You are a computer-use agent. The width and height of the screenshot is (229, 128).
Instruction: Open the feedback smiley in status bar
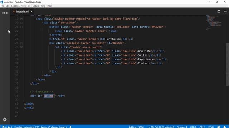(219, 127)
